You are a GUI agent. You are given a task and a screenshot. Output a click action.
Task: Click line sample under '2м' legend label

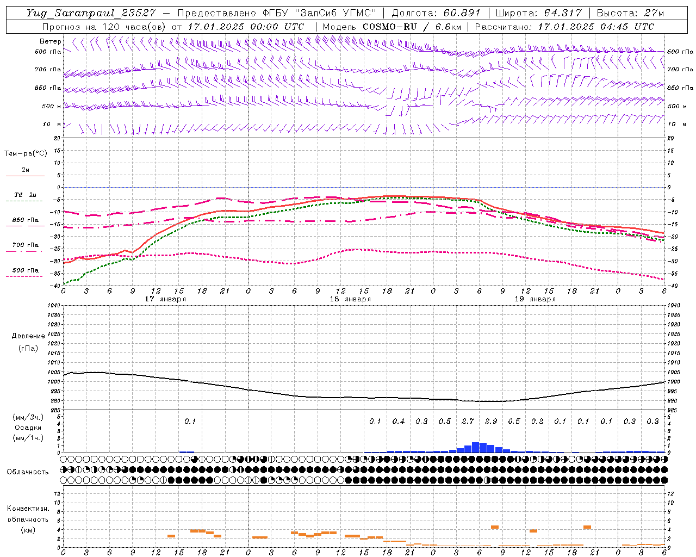[x=25, y=176]
